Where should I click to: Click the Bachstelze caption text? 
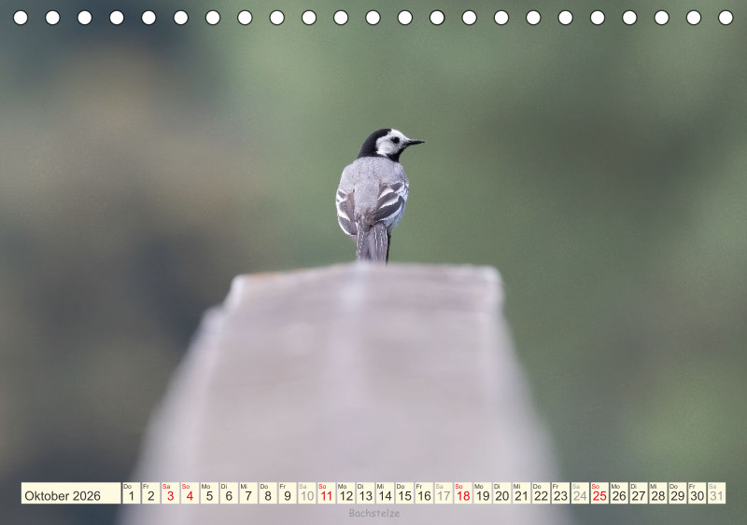(374, 514)
